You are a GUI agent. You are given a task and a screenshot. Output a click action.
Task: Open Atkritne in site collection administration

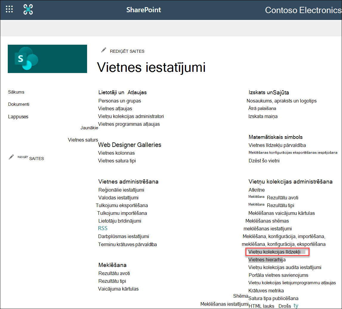click(x=256, y=190)
